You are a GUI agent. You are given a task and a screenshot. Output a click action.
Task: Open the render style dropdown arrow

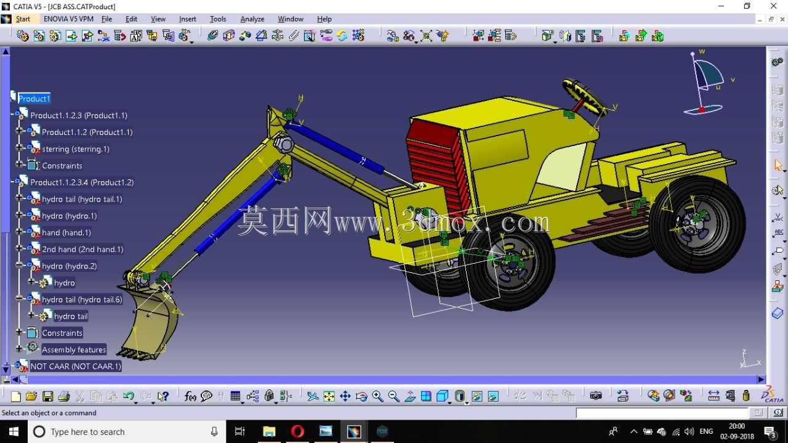pyautogui.click(x=467, y=402)
